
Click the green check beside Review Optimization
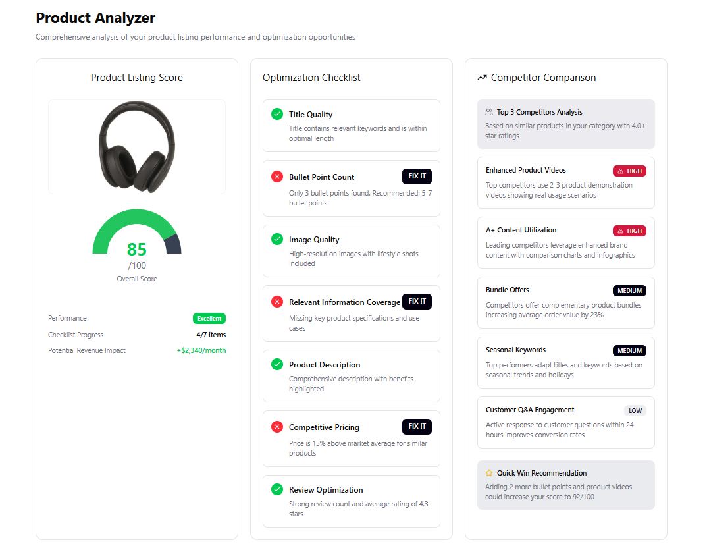click(276, 489)
